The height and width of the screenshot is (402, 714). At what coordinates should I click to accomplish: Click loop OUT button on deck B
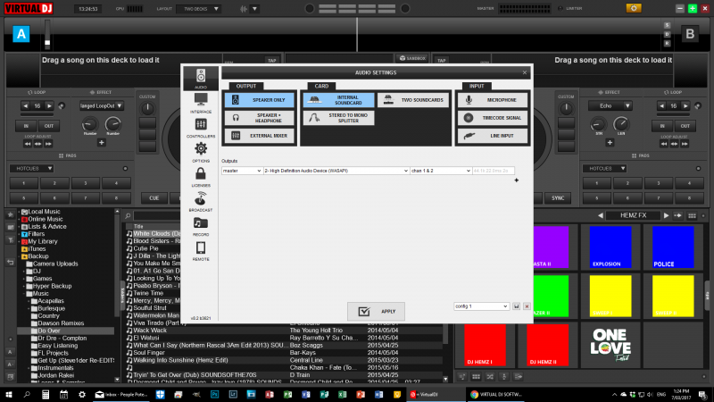coord(685,126)
